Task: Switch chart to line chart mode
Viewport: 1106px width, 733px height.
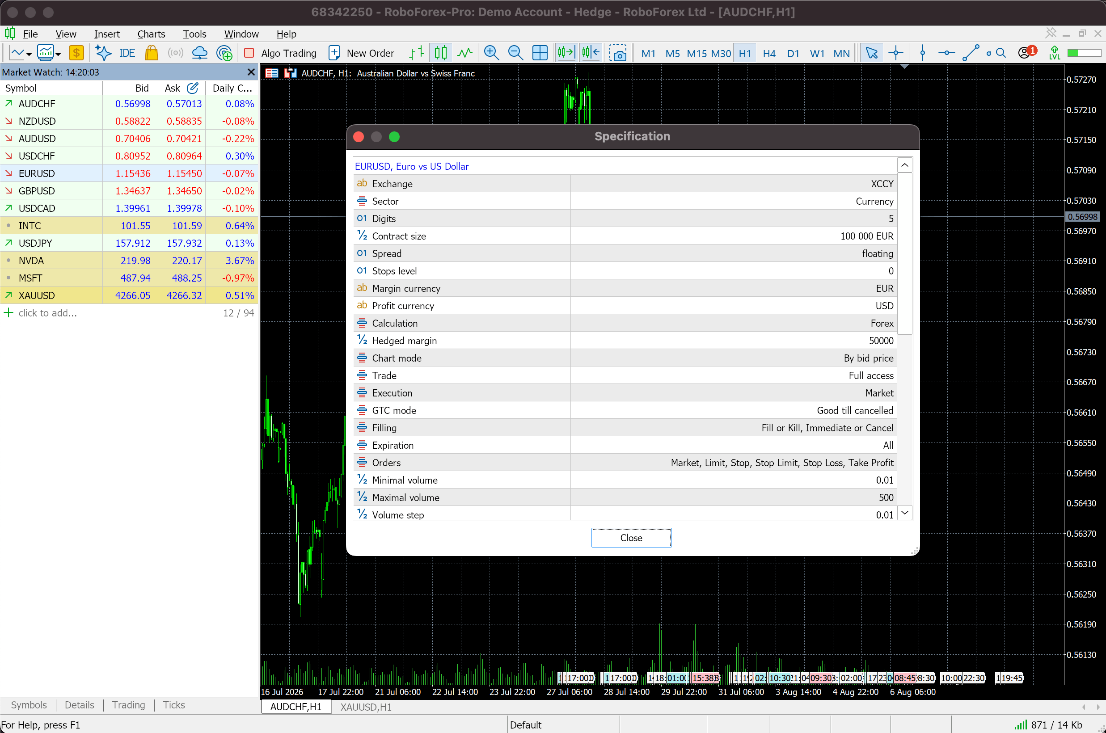Action: [x=464, y=53]
